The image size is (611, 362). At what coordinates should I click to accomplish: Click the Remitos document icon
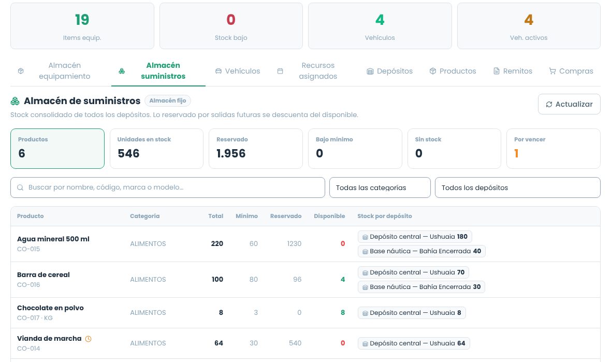[x=497, y=71]
